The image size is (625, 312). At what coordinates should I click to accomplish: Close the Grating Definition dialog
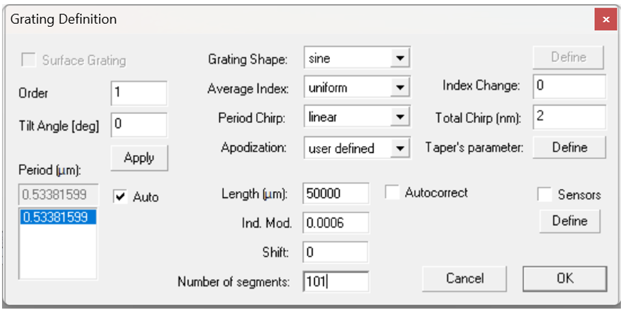pyautogui.click(x=605, y=20)
